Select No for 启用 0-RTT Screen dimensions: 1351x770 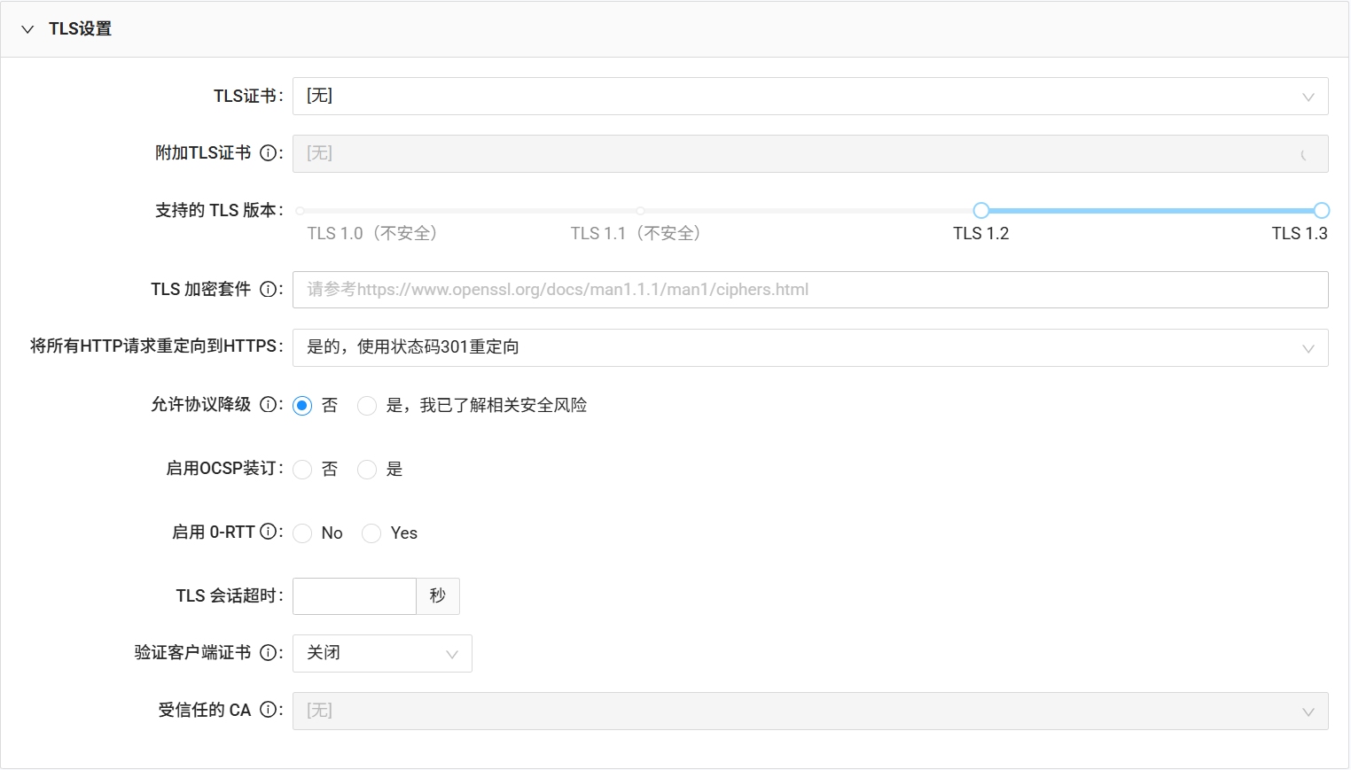click(302, 533)
